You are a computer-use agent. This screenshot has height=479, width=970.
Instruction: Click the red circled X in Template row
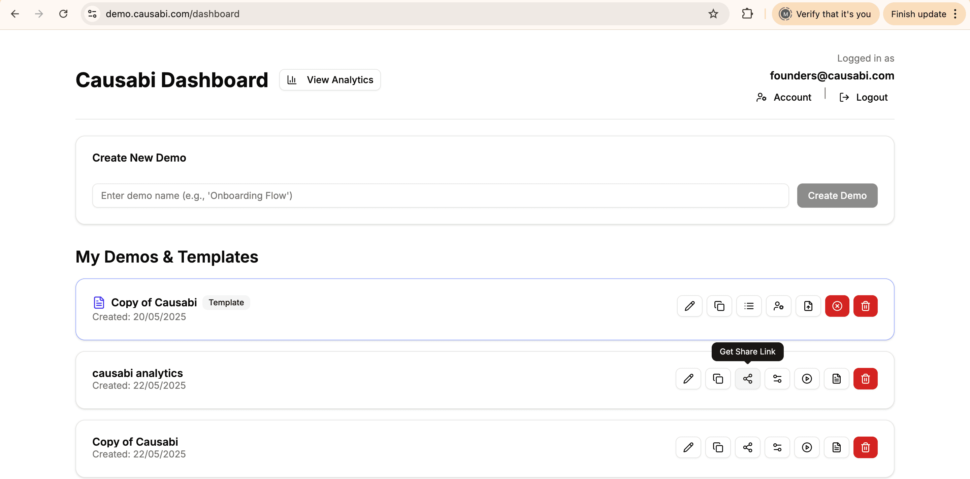click(837, 306)
